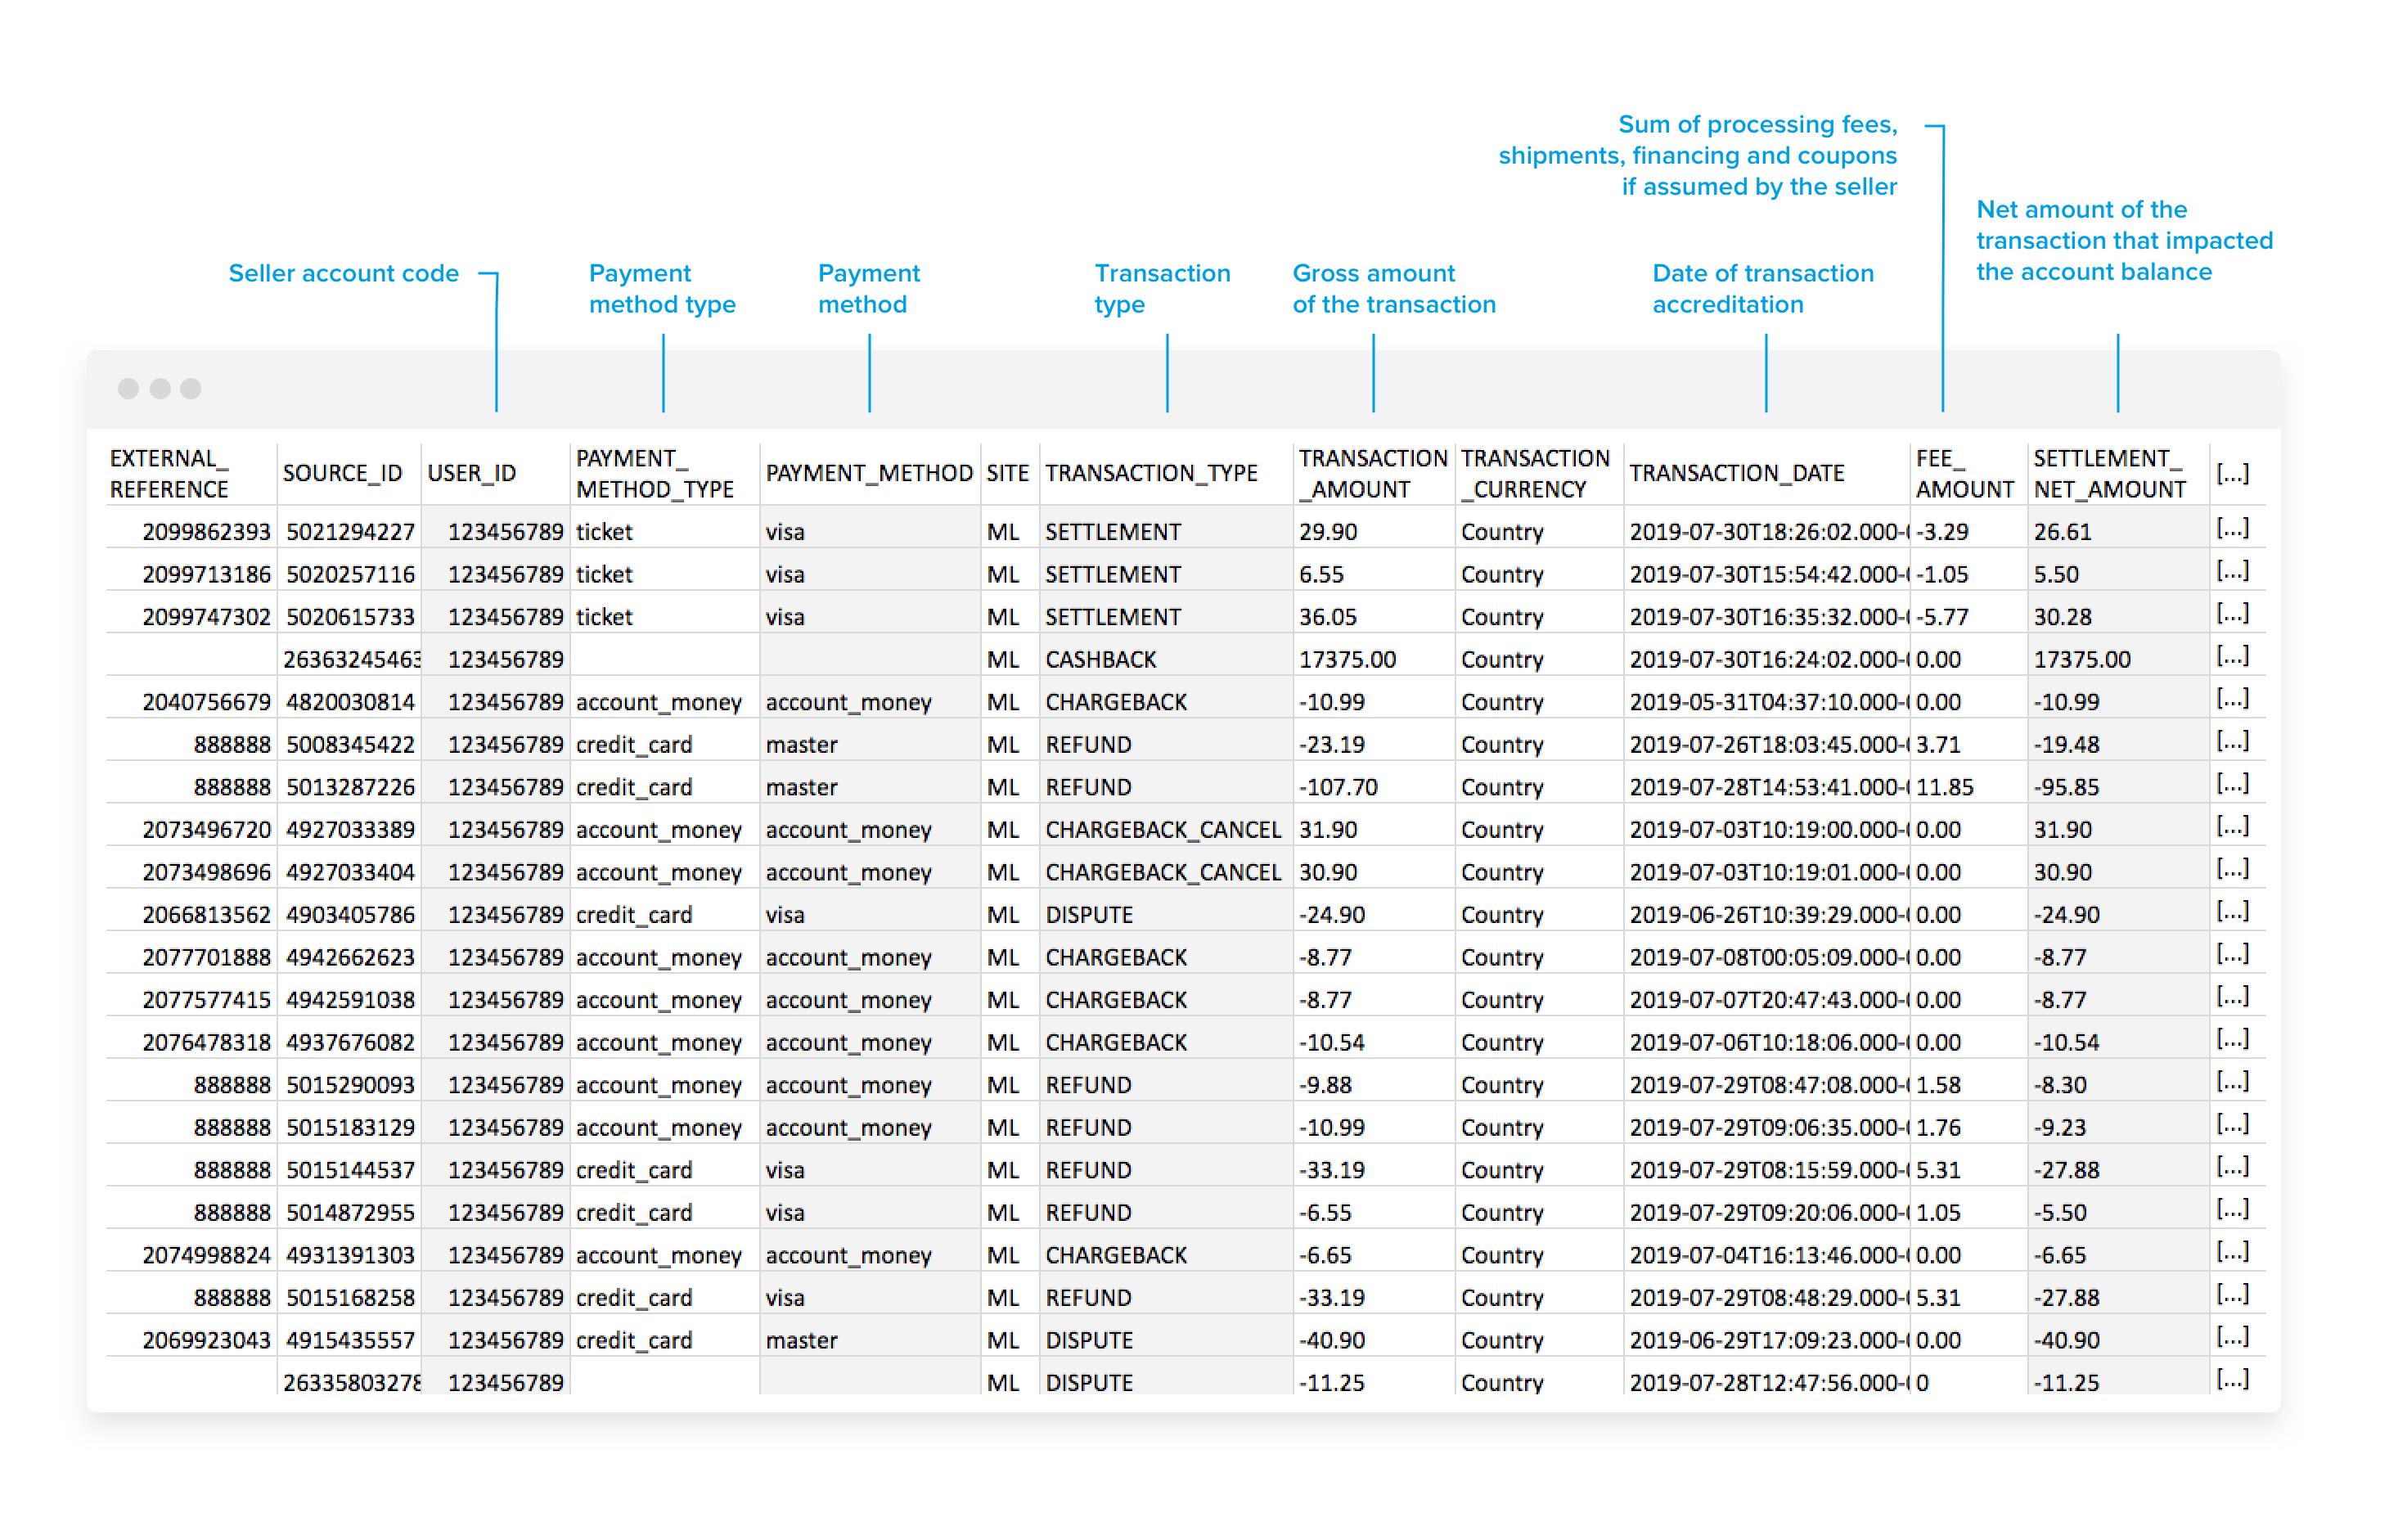The width and height of the screenshot is (2389, 1540).
Task: Click fee amount -5.77
Action: coord(1941,617)
